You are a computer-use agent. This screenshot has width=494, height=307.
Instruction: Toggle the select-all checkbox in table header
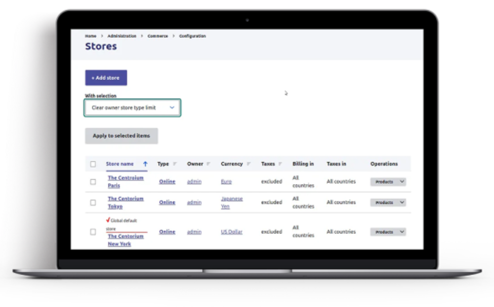(93, 164)
